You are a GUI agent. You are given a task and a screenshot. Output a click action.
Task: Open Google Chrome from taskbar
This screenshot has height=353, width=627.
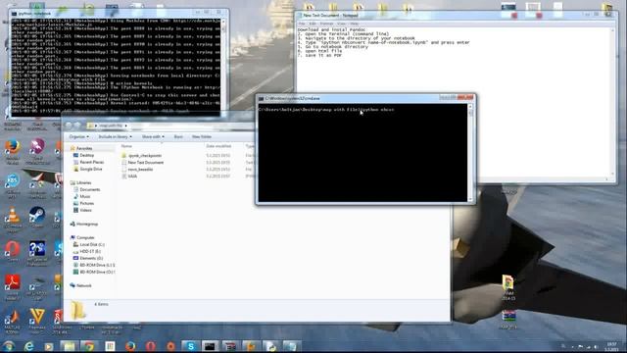(89, 346)
